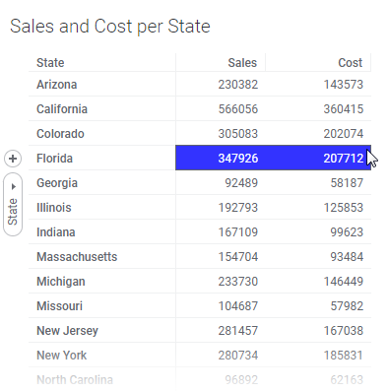Click the plus icon beside Florida row

(x=13, y=159)
